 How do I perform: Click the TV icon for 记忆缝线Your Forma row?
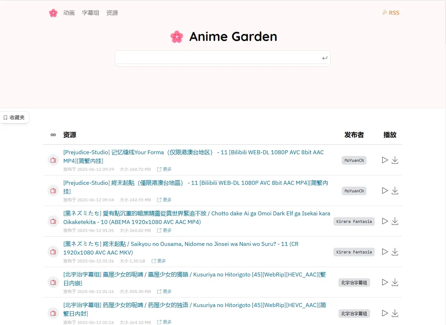click(x=53, y=160)
